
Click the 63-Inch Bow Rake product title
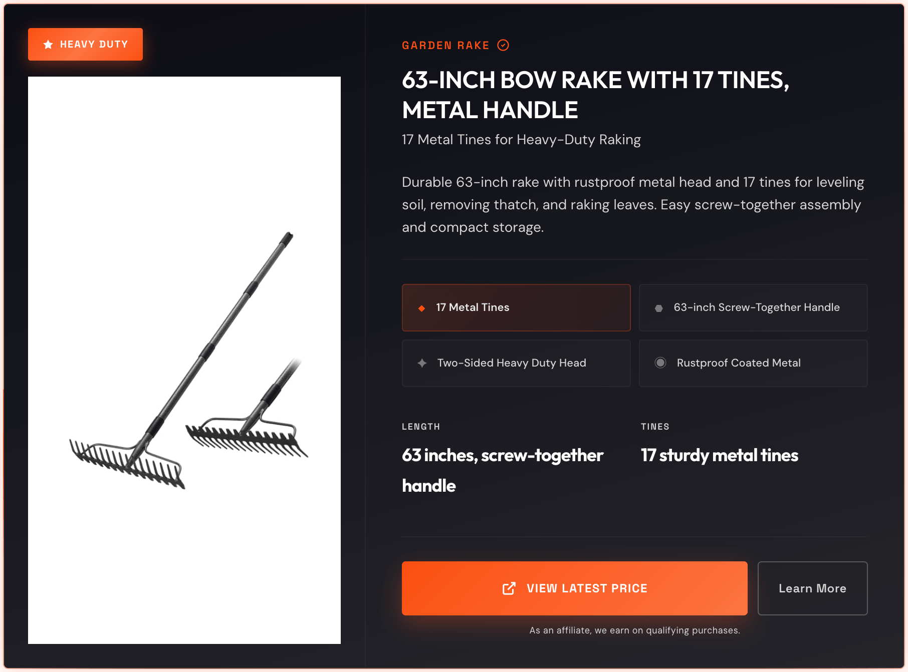point(595,95)
